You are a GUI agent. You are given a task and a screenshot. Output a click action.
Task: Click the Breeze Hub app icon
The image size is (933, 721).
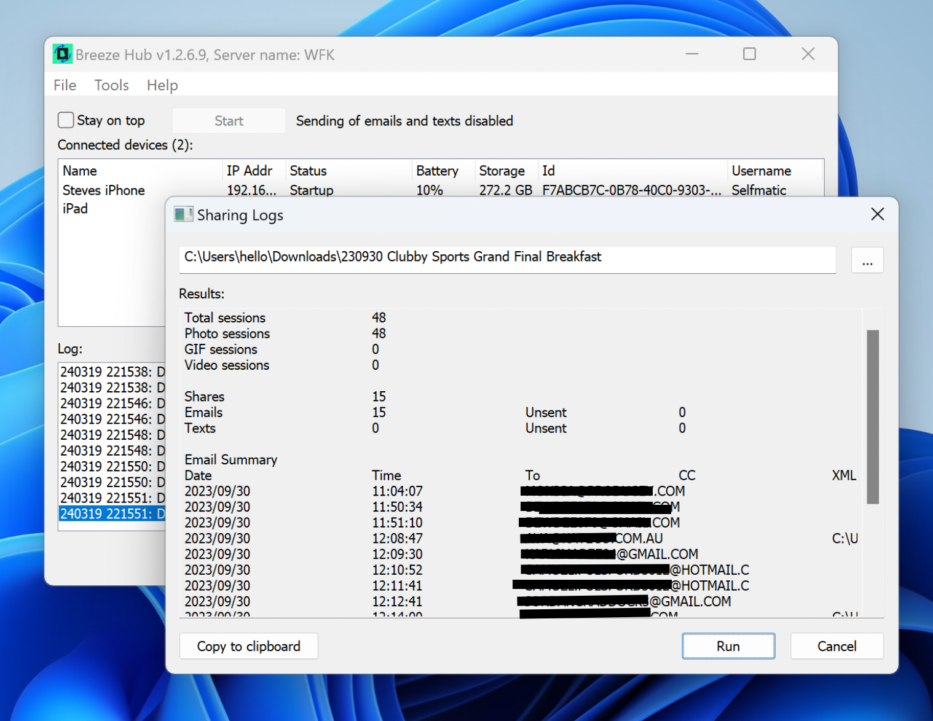click(62, 55)
